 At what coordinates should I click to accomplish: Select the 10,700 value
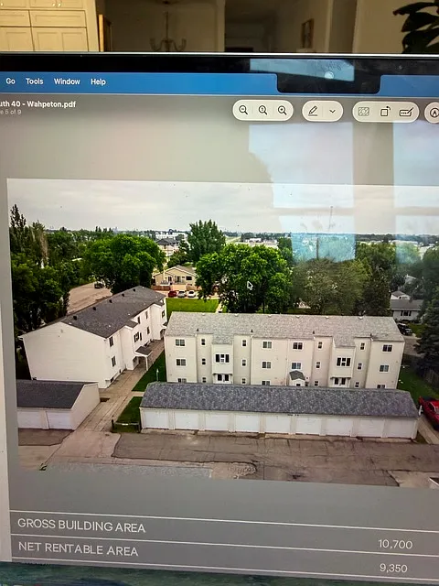395,544
